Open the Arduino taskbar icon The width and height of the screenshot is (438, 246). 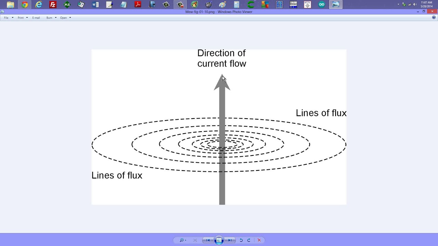coord(322,4)
